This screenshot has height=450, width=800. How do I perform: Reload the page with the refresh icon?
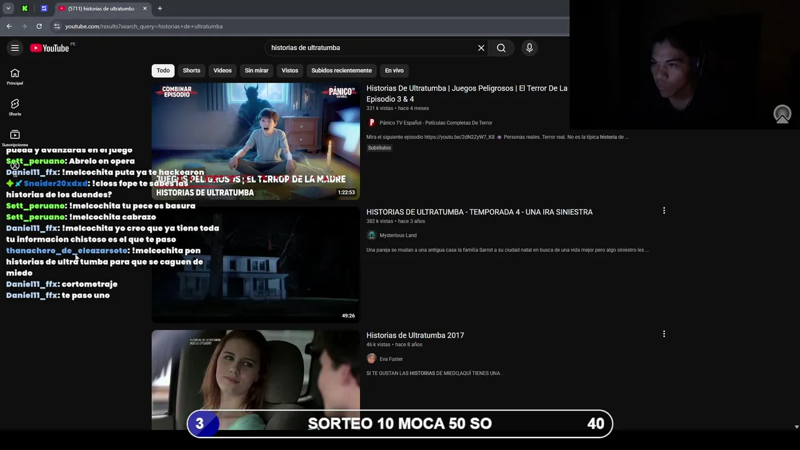39,26
